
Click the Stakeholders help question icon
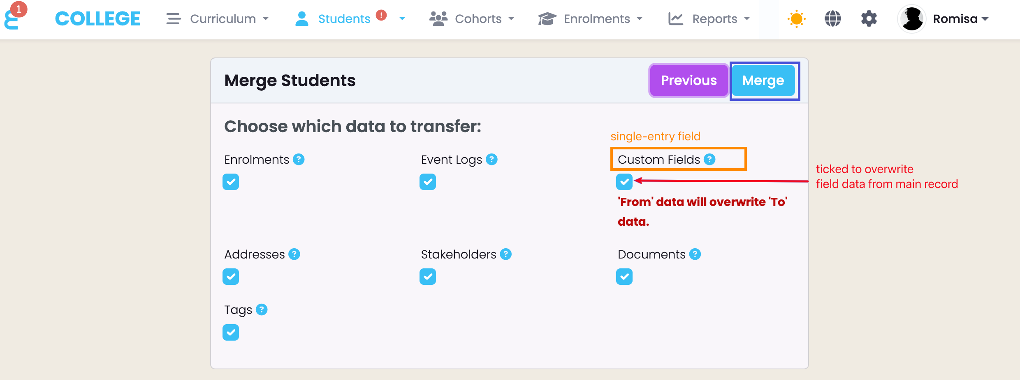[505, 254]
